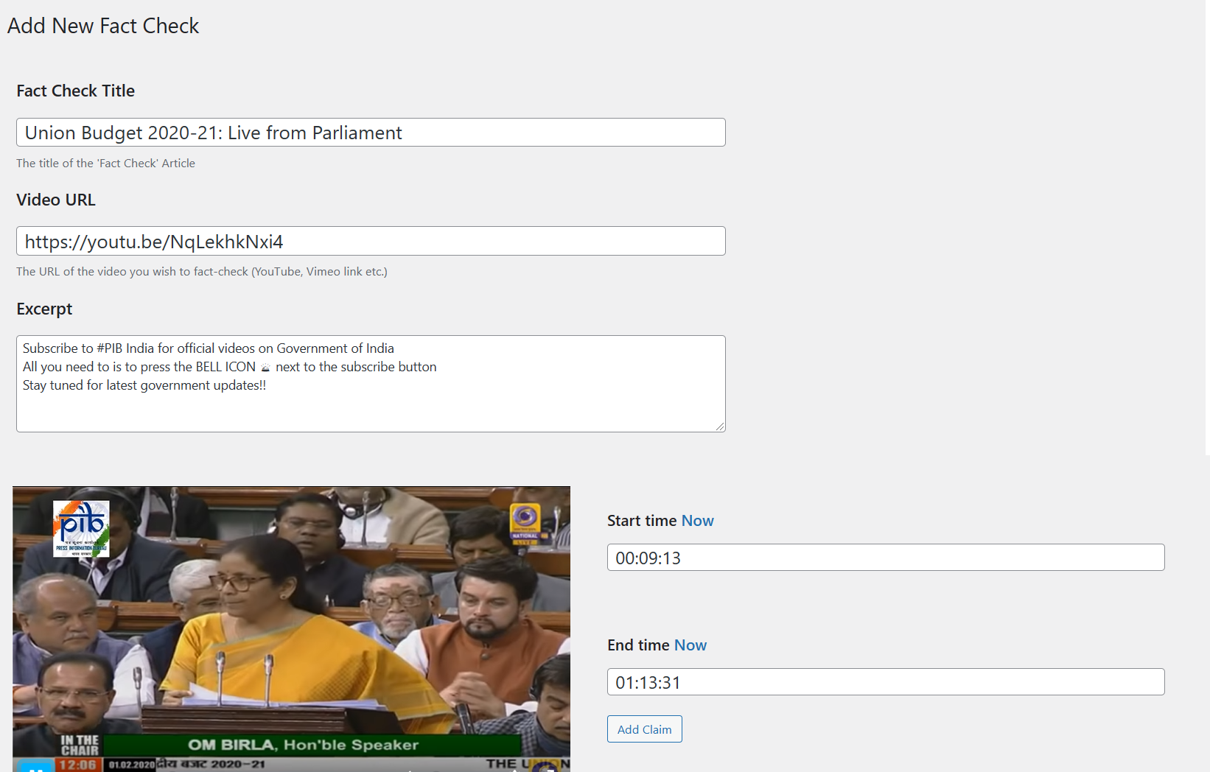
Task: Click 'Now' link beside End time
Action: point(690,645)
